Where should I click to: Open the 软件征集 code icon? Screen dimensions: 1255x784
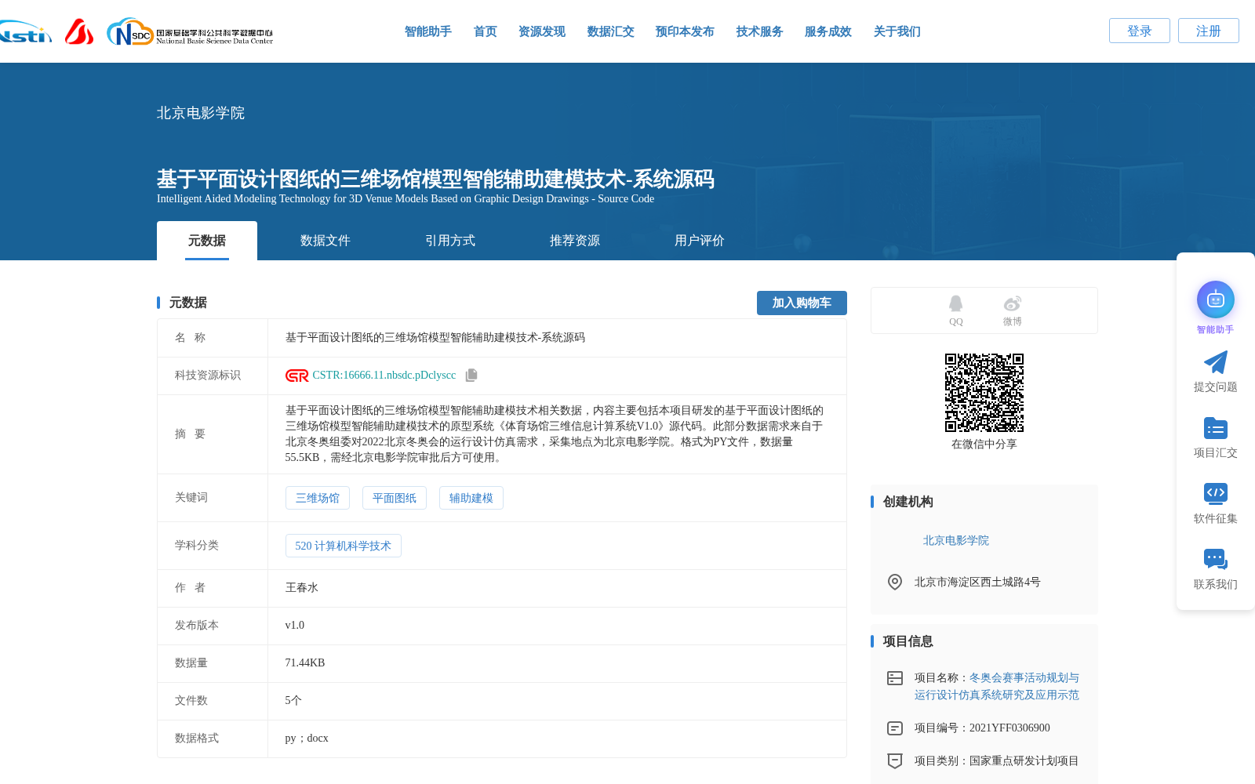[1216, 493]
